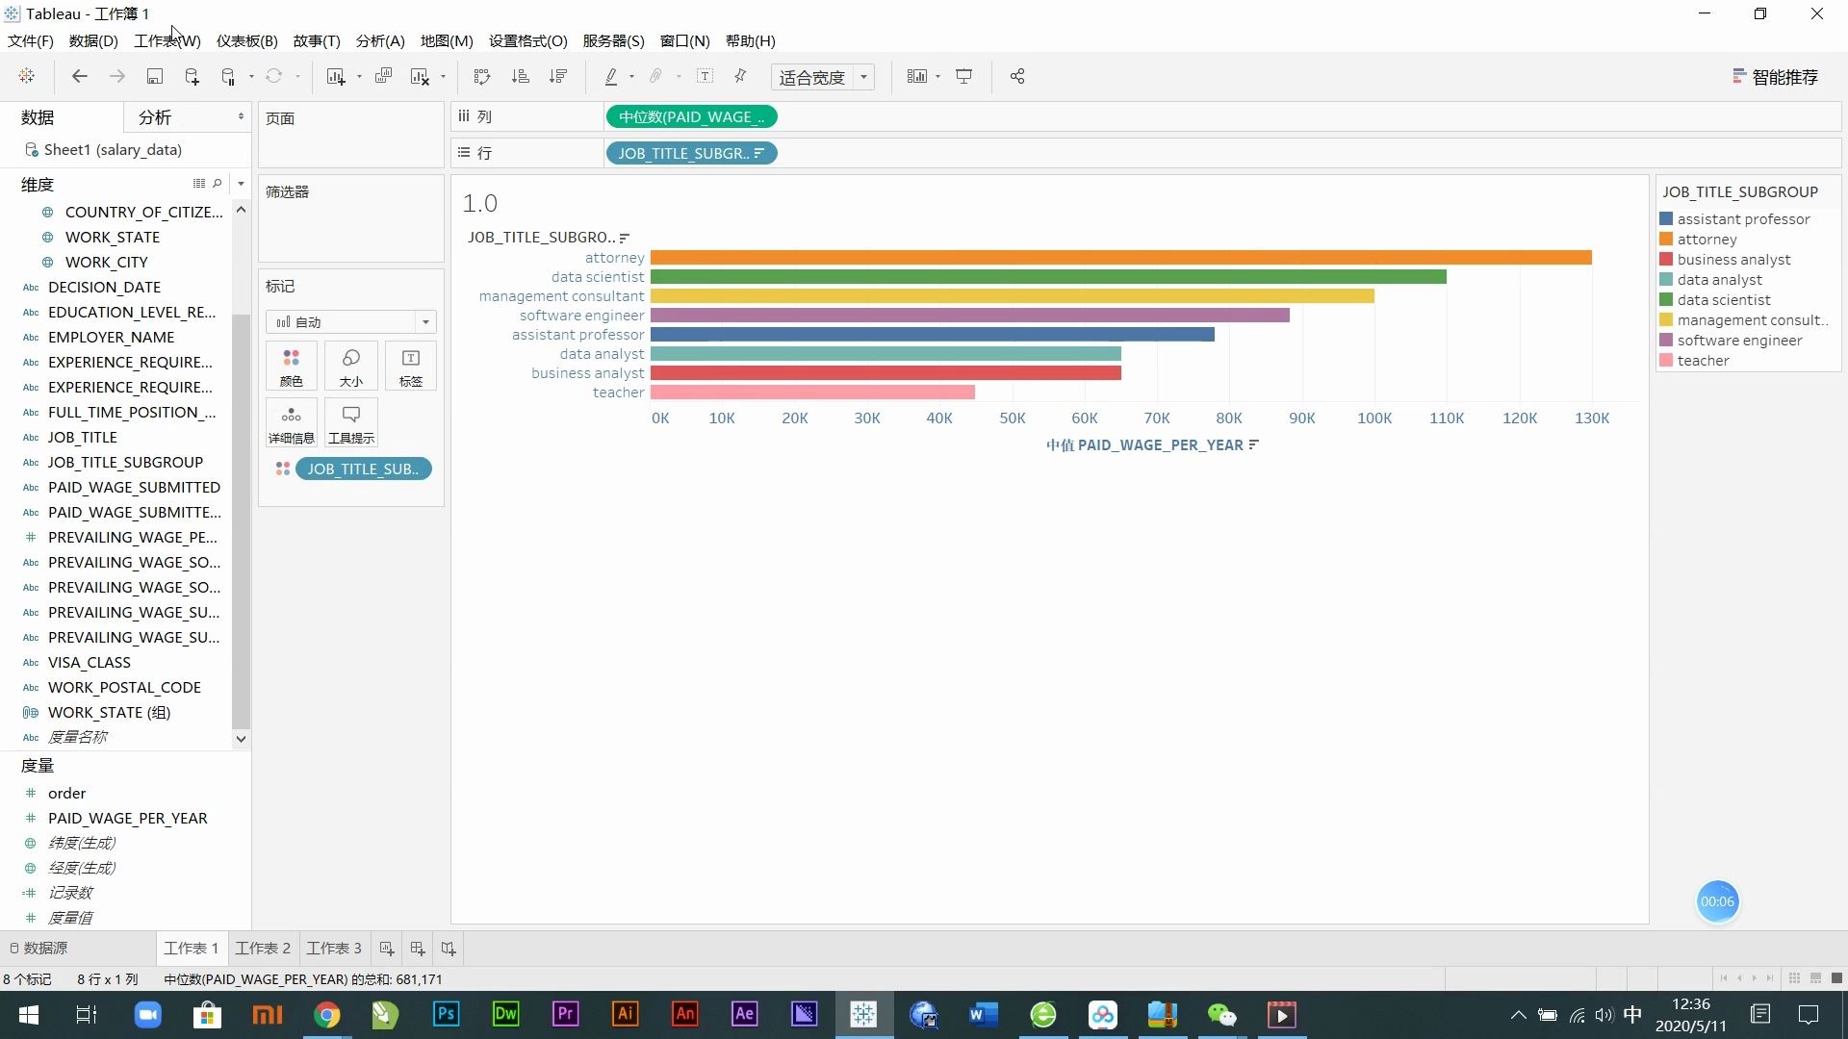Click the new data source icon
This screenshot has height=1039, width=1848.
192,77
